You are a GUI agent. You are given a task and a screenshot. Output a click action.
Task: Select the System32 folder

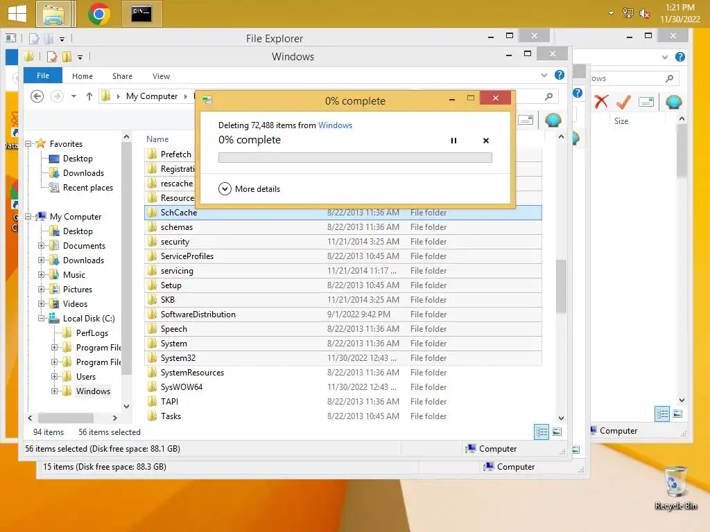343,358
